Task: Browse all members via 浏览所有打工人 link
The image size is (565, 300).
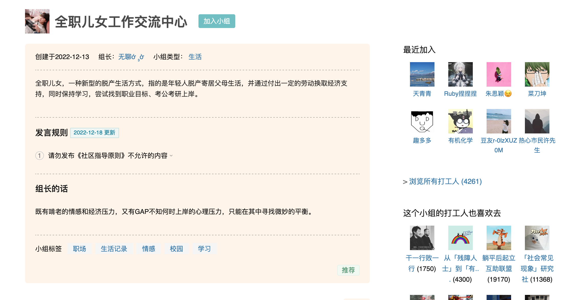Action: click(445, 182)
